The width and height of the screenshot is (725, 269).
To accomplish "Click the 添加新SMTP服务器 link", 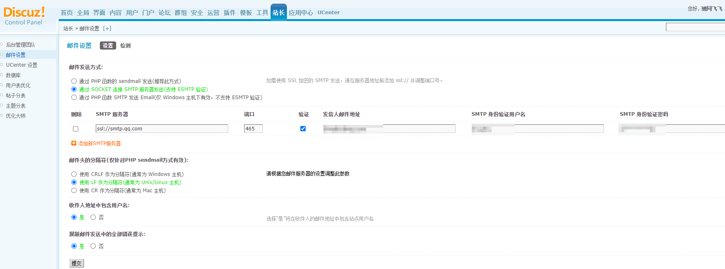I will click(99, 143).
